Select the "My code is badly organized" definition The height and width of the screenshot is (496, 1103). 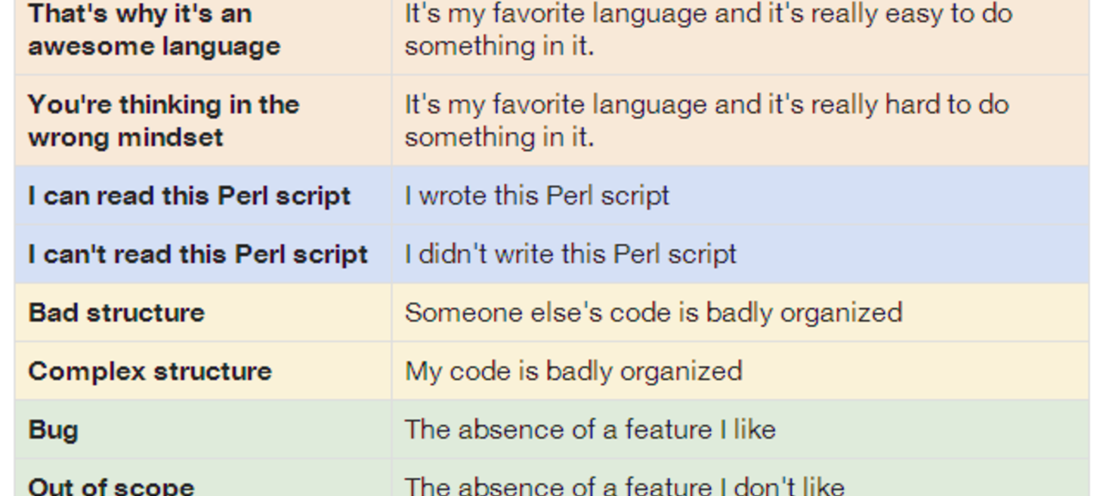click(x=573, y=371)
